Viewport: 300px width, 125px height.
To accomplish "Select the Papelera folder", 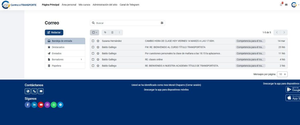I will 65,66.
